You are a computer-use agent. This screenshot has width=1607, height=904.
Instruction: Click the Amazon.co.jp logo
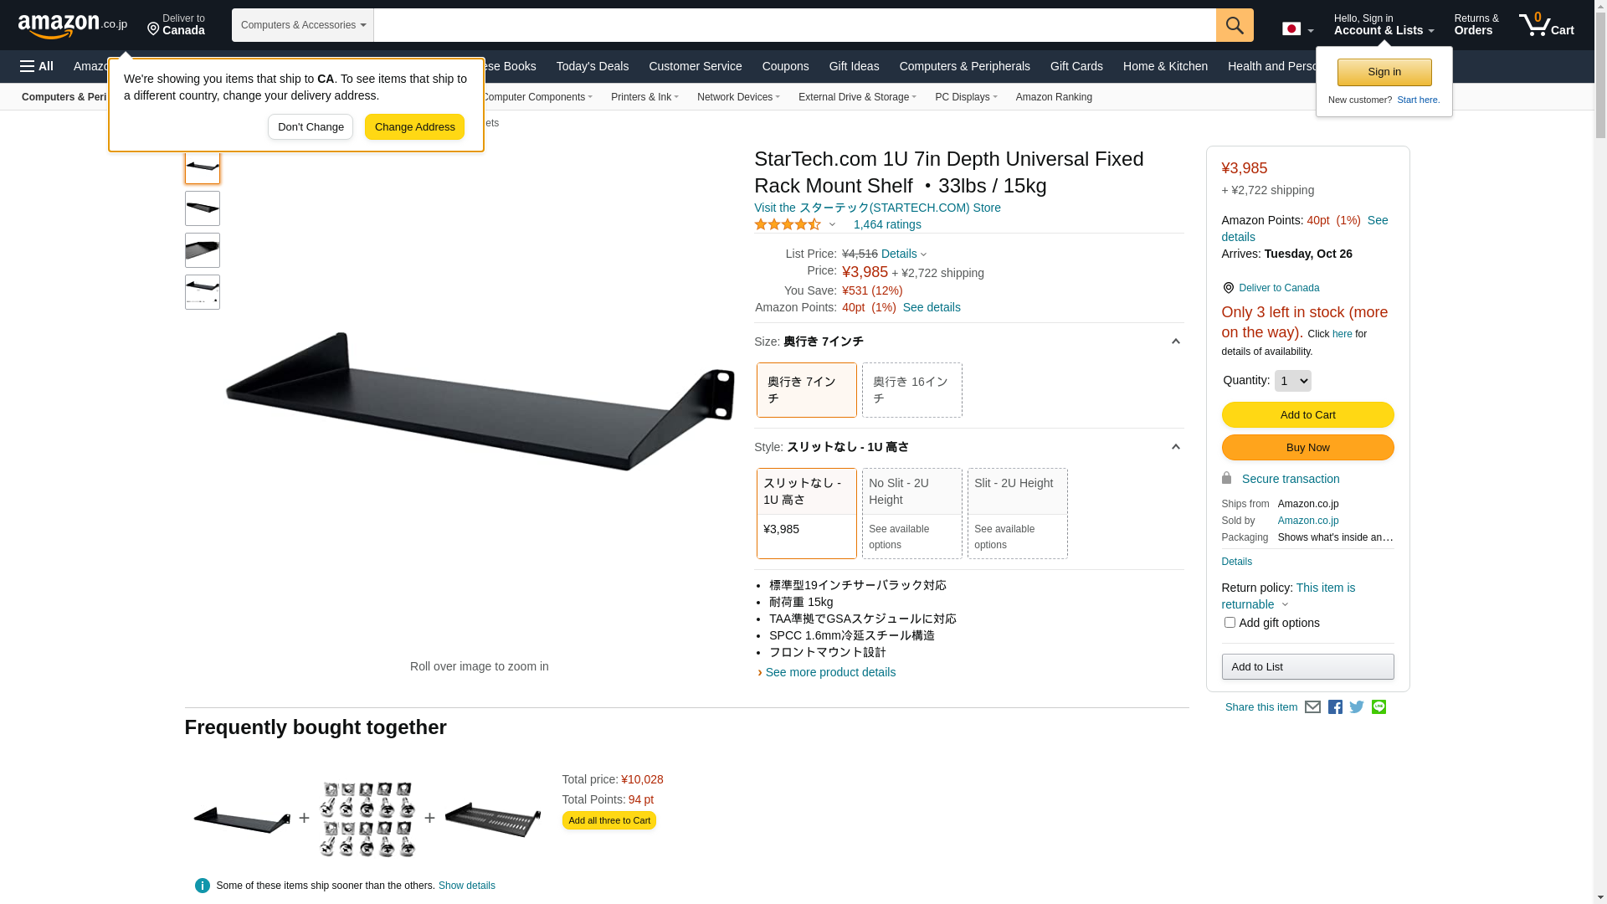pos(72,26)
